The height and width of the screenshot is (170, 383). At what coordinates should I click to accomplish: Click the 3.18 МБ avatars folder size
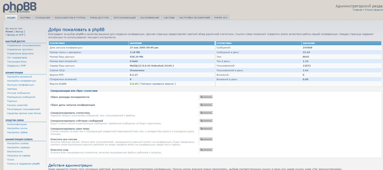coord(135,52)
